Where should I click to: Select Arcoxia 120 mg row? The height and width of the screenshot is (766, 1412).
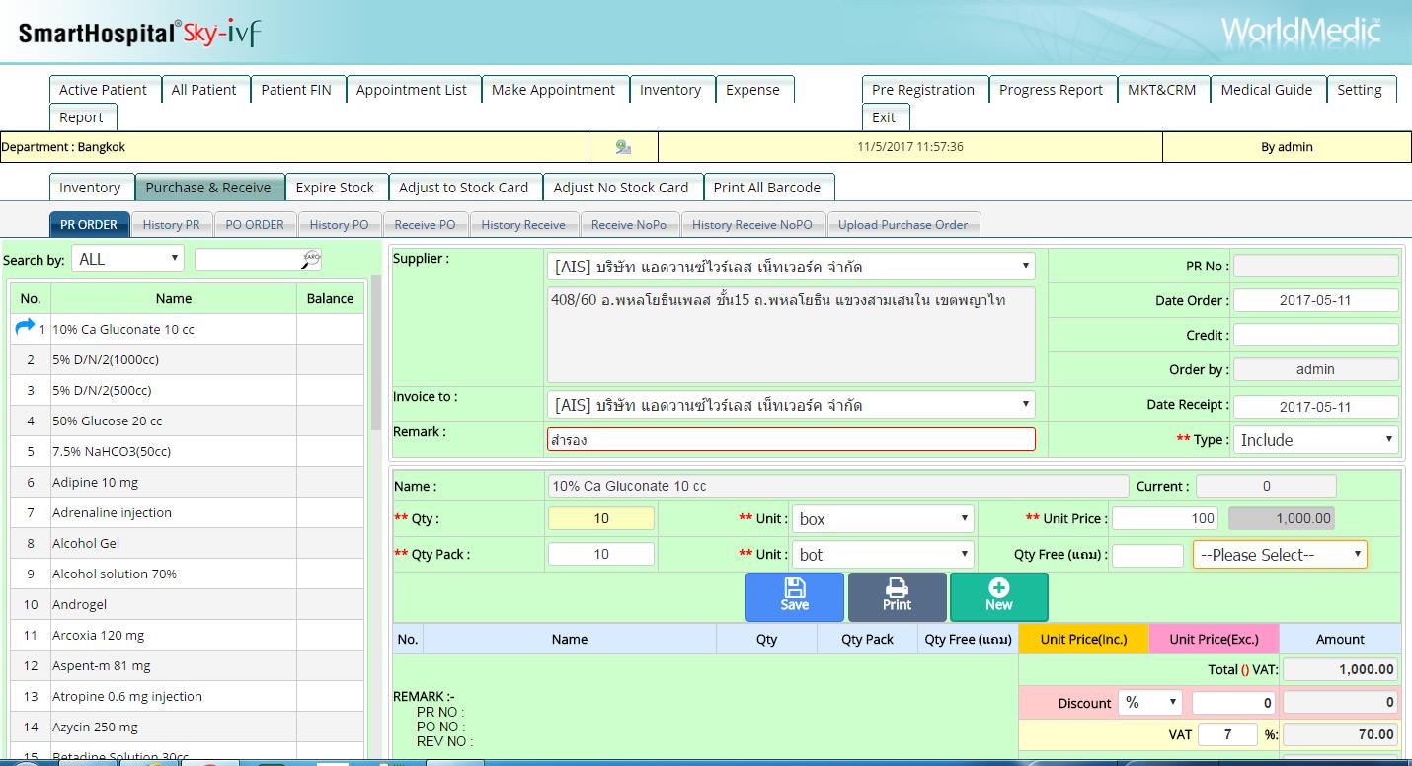(187, 635)
